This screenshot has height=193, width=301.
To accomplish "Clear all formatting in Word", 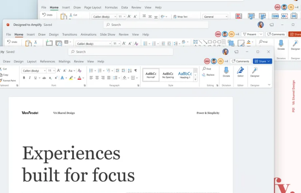I will [79, 71].
